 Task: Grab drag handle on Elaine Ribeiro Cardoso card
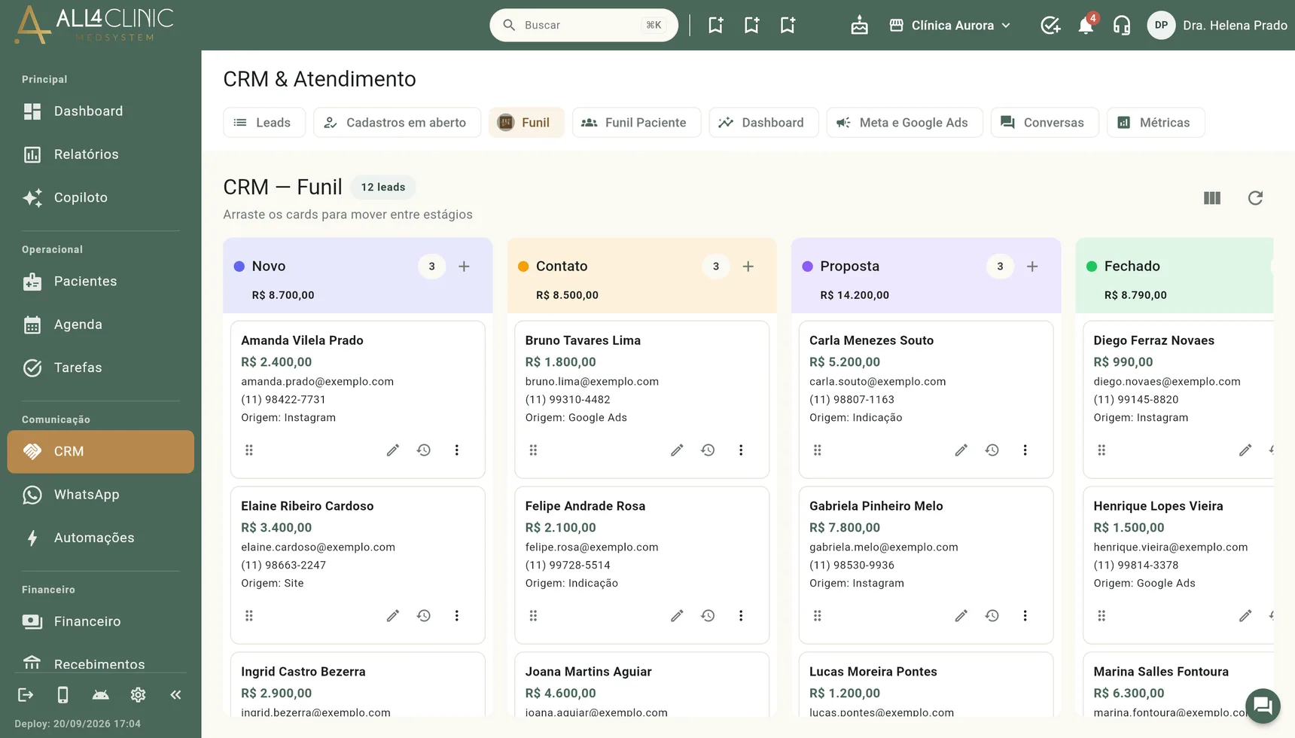coord(249,616)
